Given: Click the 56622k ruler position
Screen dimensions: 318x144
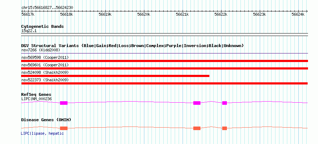Looking at the screenshot, I should tap(221, 14).
